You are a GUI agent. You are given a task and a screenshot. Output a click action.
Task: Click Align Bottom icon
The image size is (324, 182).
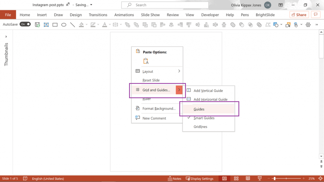(x=206, y=25)
